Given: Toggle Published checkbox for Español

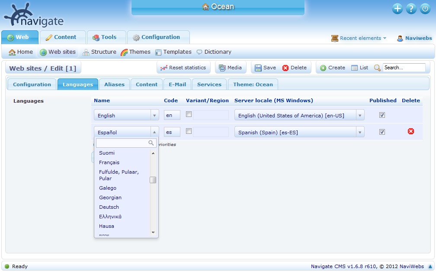Looking at the screenshot, I should [382, 131].
